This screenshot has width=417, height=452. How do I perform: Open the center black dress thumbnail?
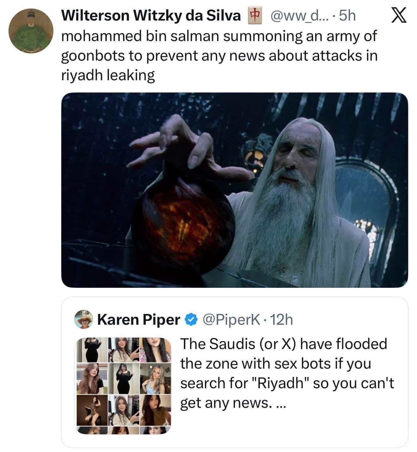coord(124,378)
